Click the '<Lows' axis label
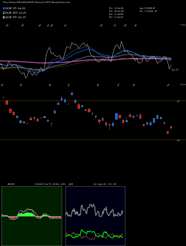This screenshot has height=246, width=186. [x=183, y=84]
